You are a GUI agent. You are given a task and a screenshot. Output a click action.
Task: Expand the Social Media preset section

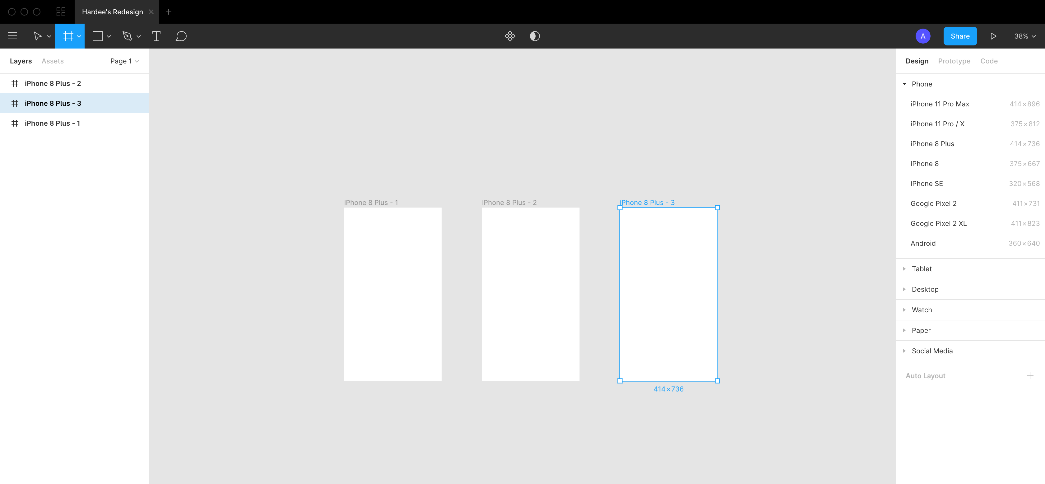tap(904, 351)
